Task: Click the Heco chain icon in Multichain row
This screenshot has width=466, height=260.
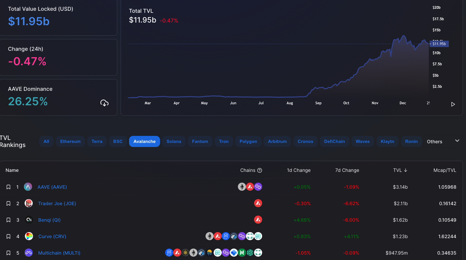Action: coord(242,253)
